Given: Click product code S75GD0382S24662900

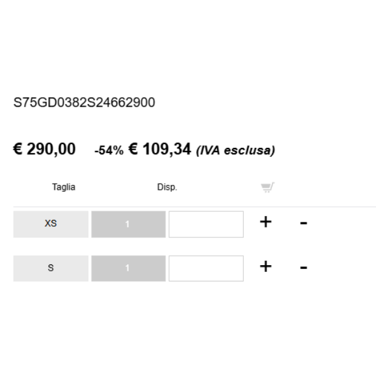Looking at the screenshot, I should click(84, 102).
